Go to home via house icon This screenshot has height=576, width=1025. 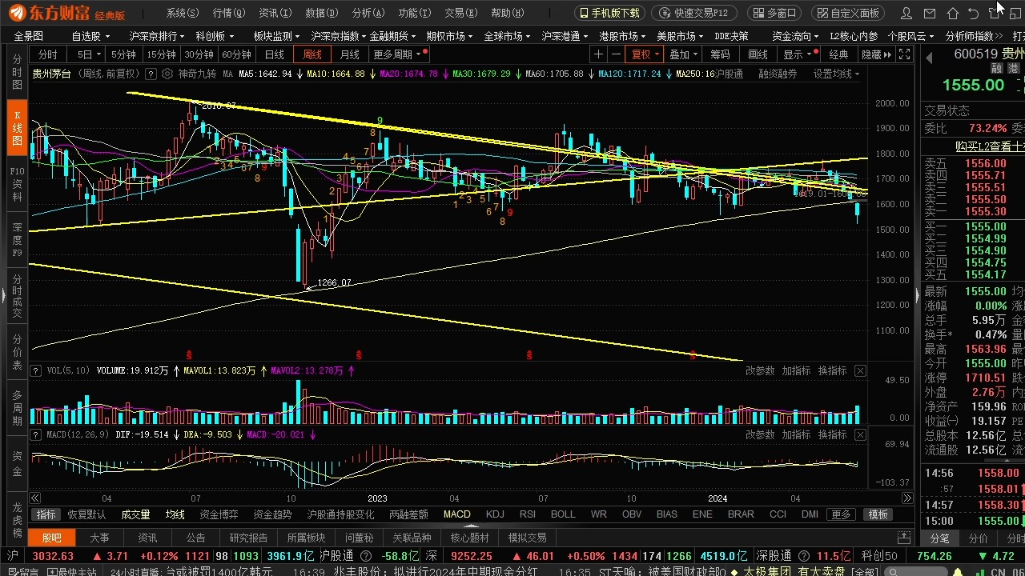[x=952, y=13]
